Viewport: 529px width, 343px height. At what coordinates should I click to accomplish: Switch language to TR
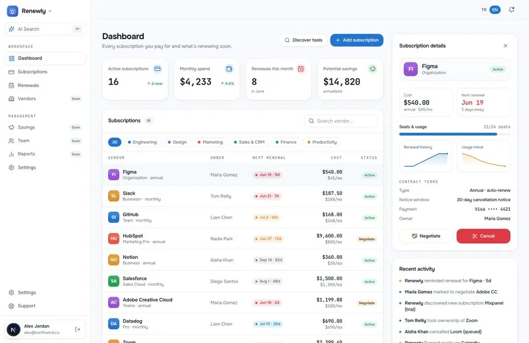click(x=484, y=10)
